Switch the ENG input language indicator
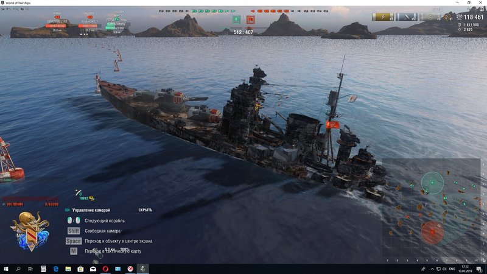The width and height of the screenshot is (487, 274). 452,269
